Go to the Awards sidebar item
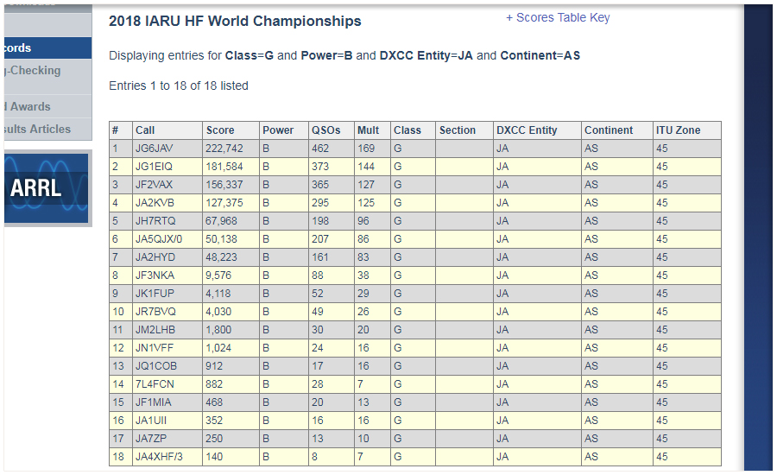This screenshot has height=475, width=777. tap(45, 106)
